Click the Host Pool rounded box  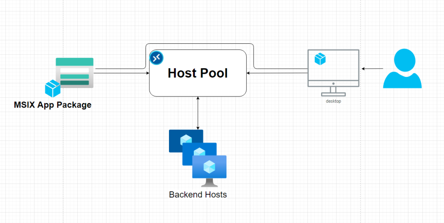pyautogui.click(x=198, y=73)
